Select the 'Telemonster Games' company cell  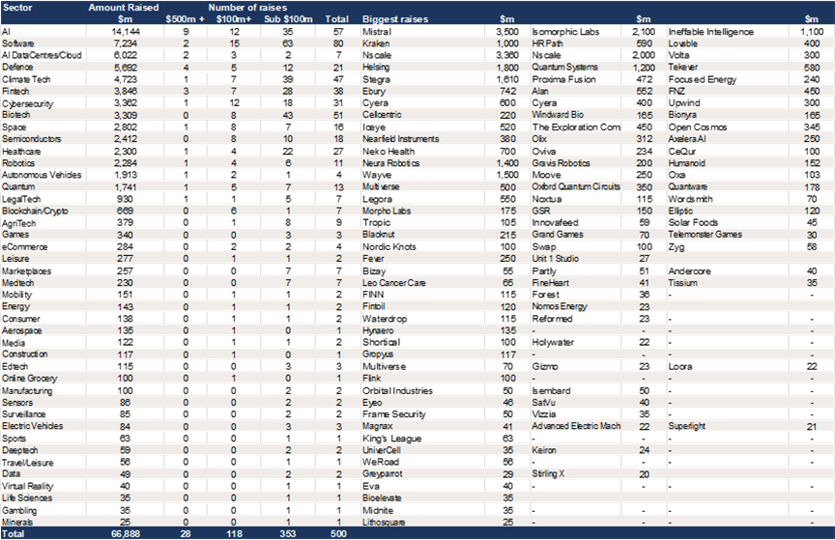click(x=705, y=235)
